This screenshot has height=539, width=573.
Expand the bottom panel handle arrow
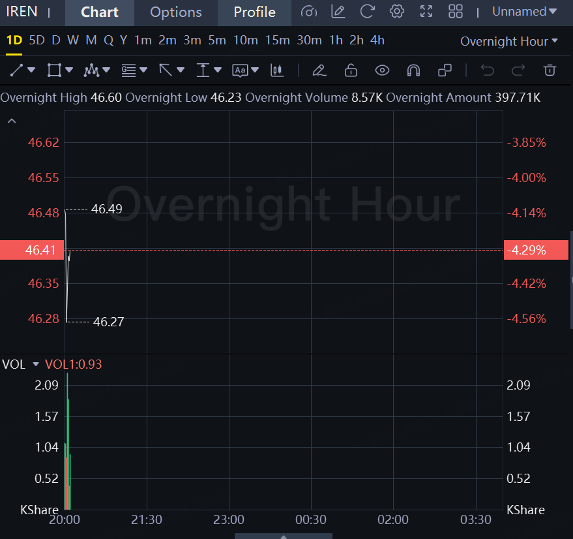tap(284, 536)
